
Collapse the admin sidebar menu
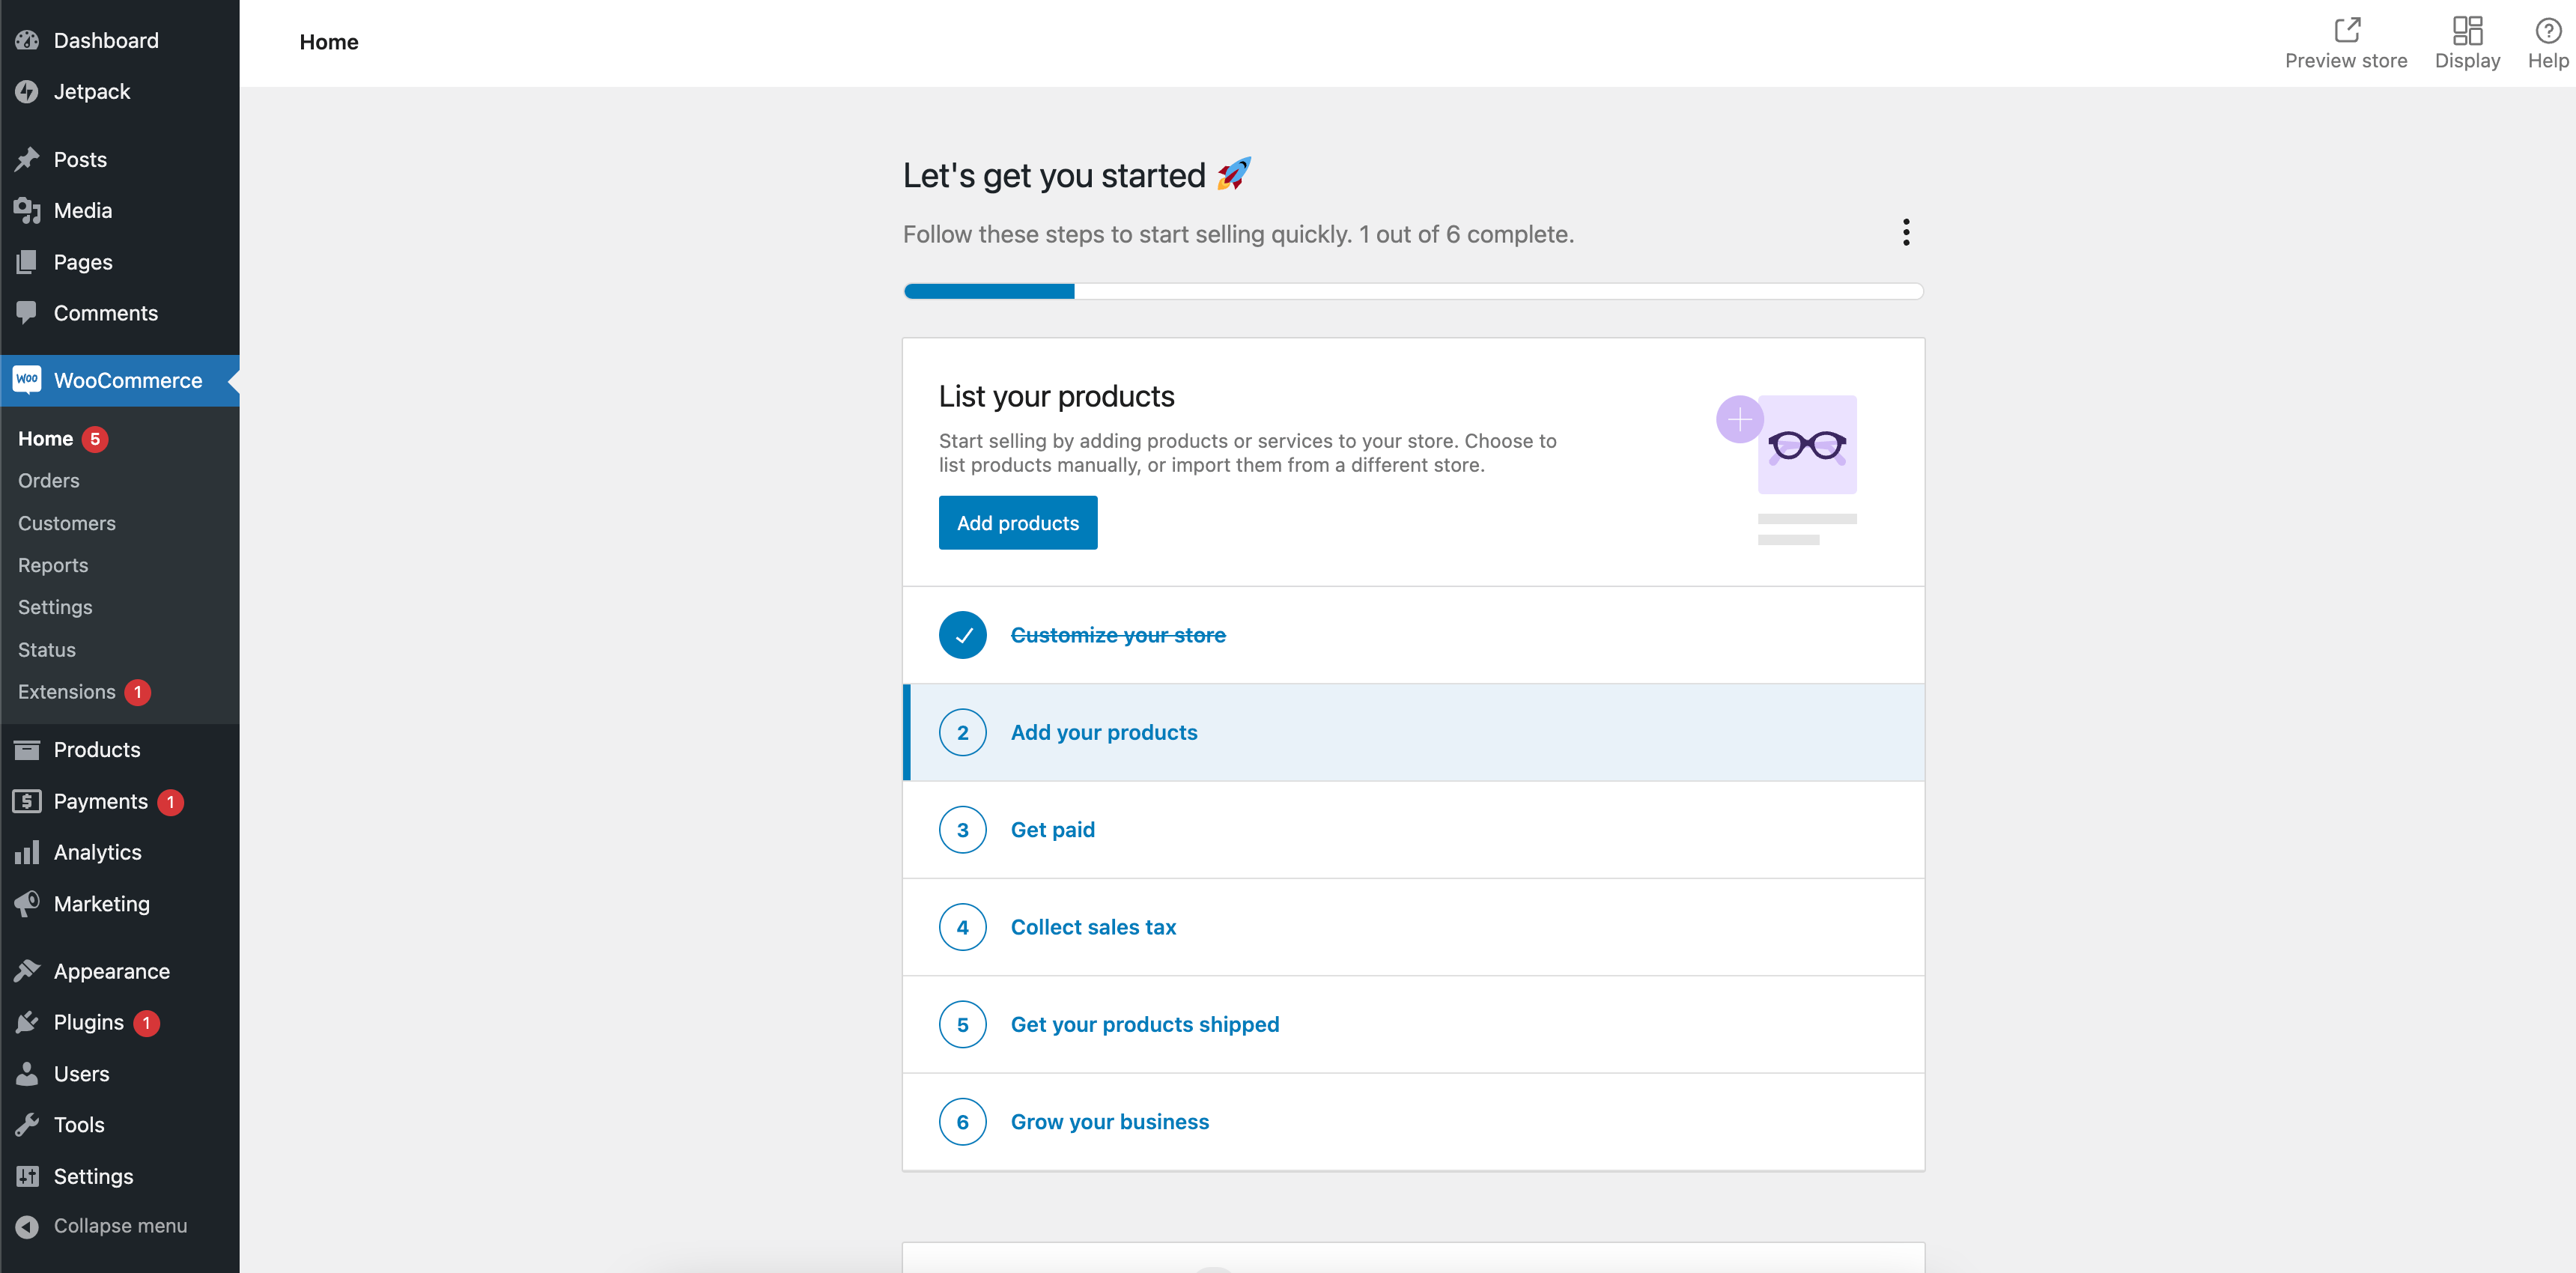27,1225
